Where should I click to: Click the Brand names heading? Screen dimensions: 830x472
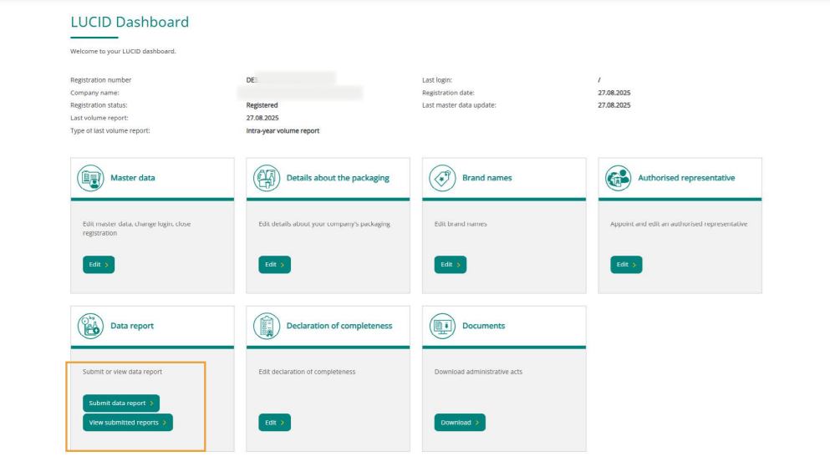(487, 178)
